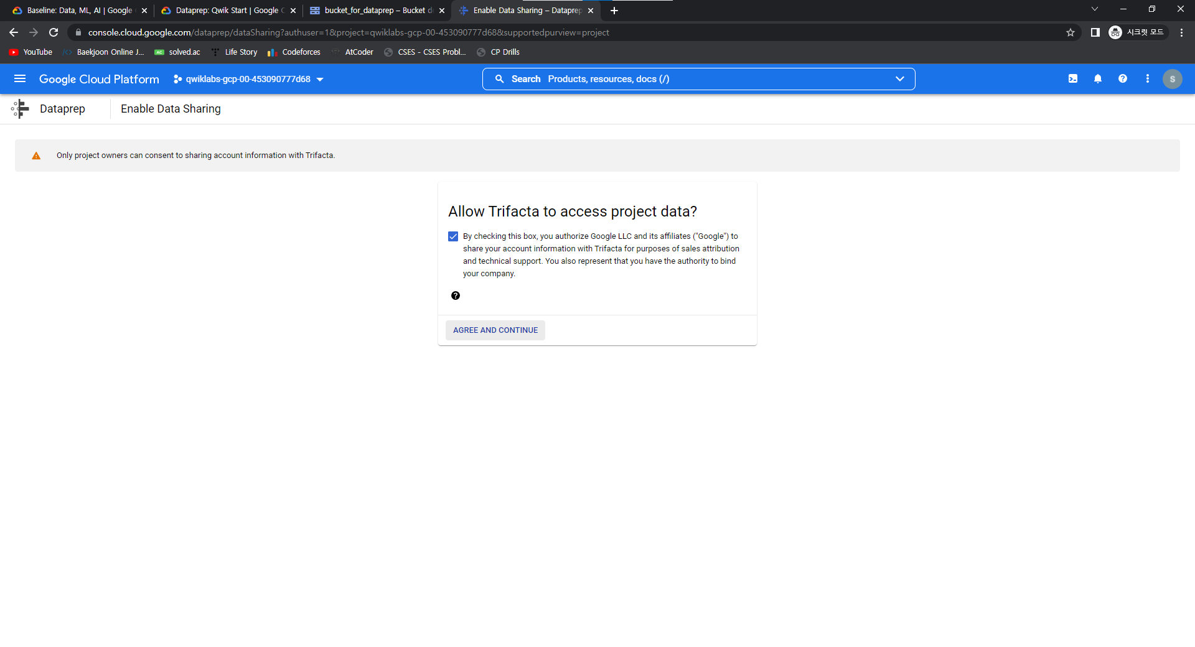Open a new browser tab
The image size is (1195, 647).
coord(614,11)
